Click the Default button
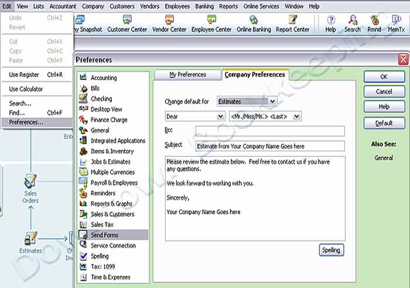Screen dimensions: 410x288 pos(384,123)
